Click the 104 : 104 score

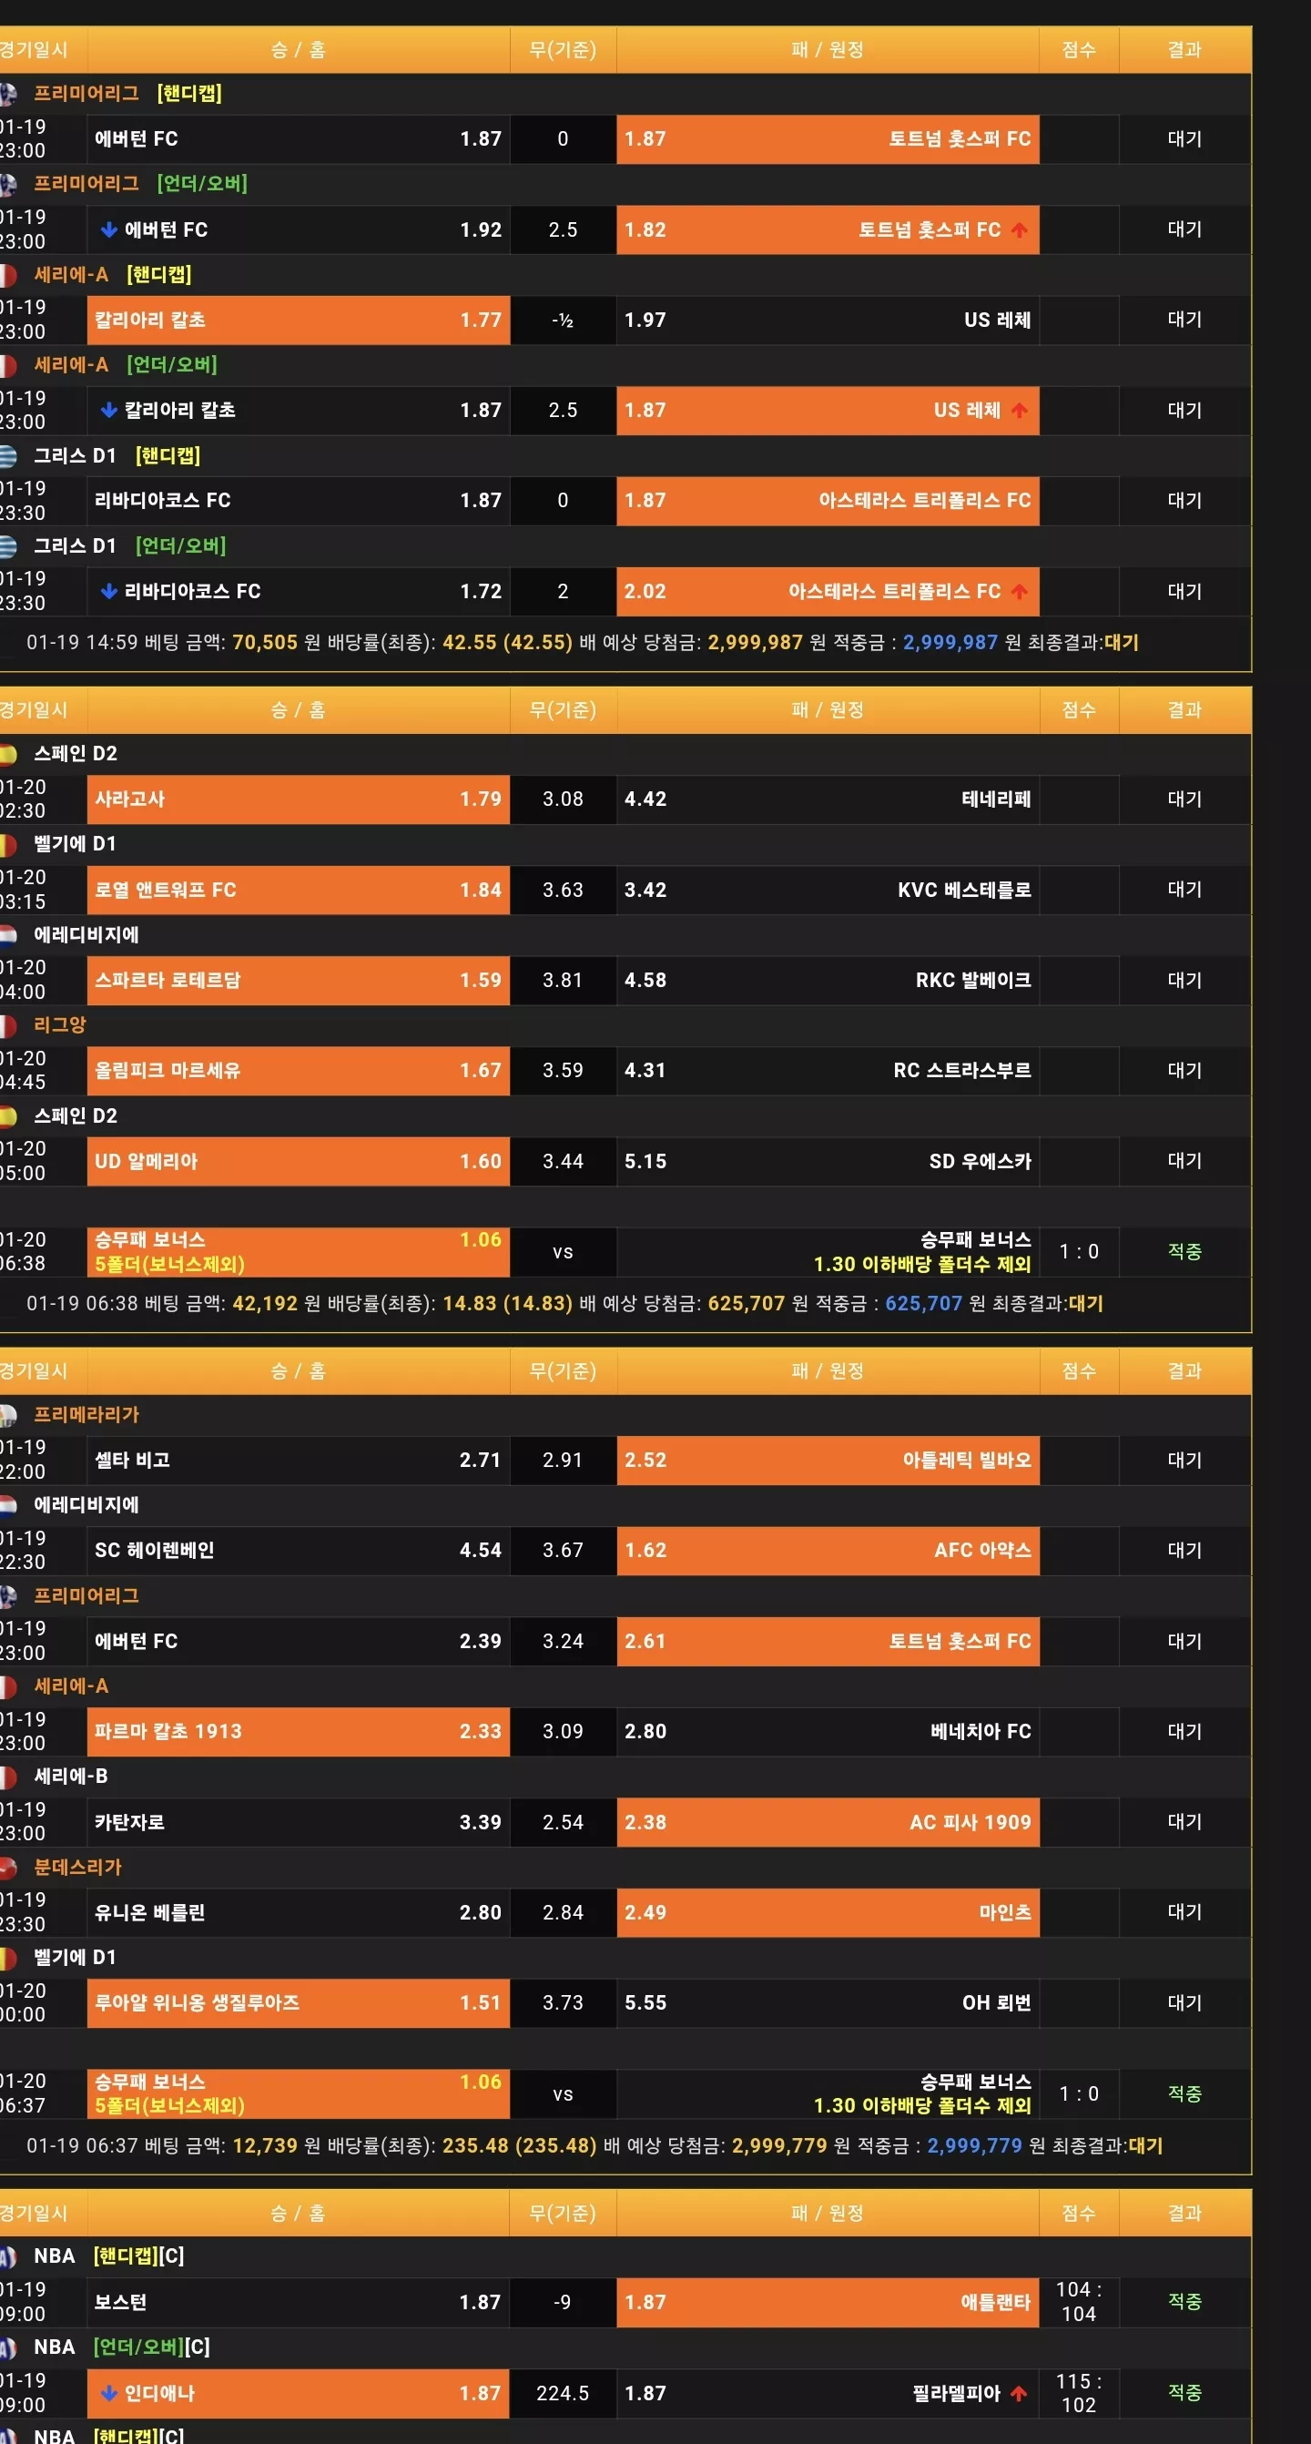[x=1079, y=2303]
